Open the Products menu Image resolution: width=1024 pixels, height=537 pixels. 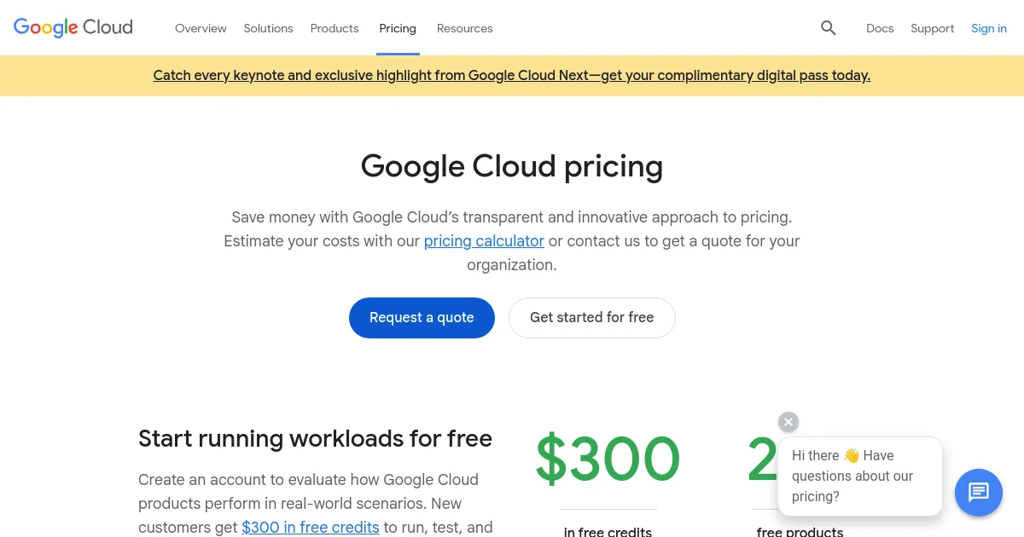(x=335, y=28)
